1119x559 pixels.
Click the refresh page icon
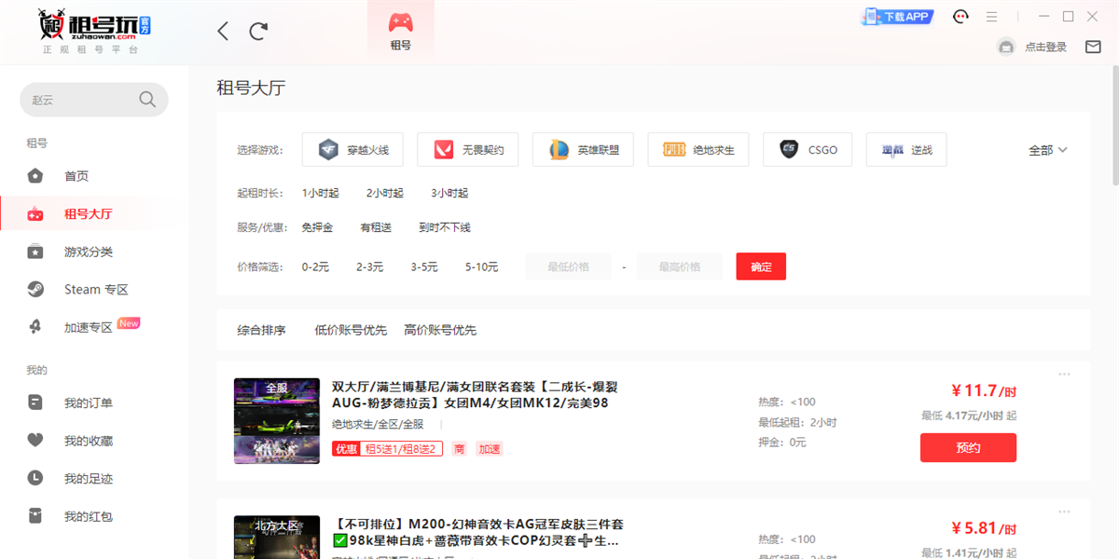(258, 31)
